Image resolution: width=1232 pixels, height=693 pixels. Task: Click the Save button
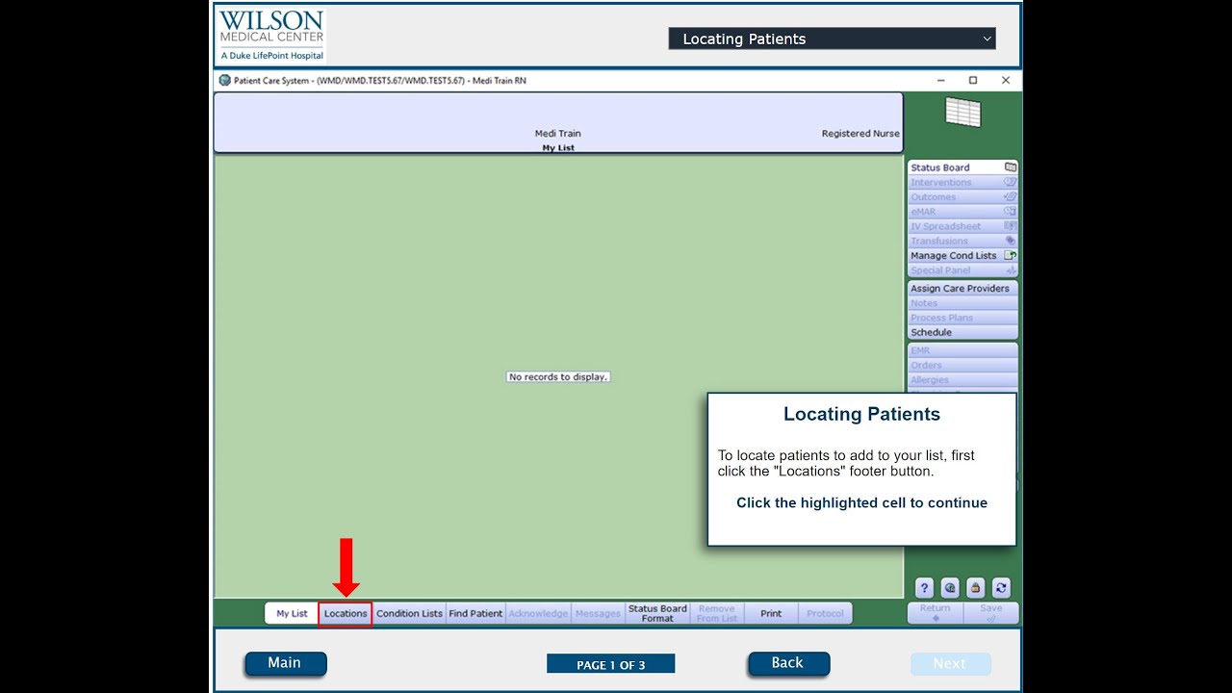pyautogui.click(x=991, y=613)
